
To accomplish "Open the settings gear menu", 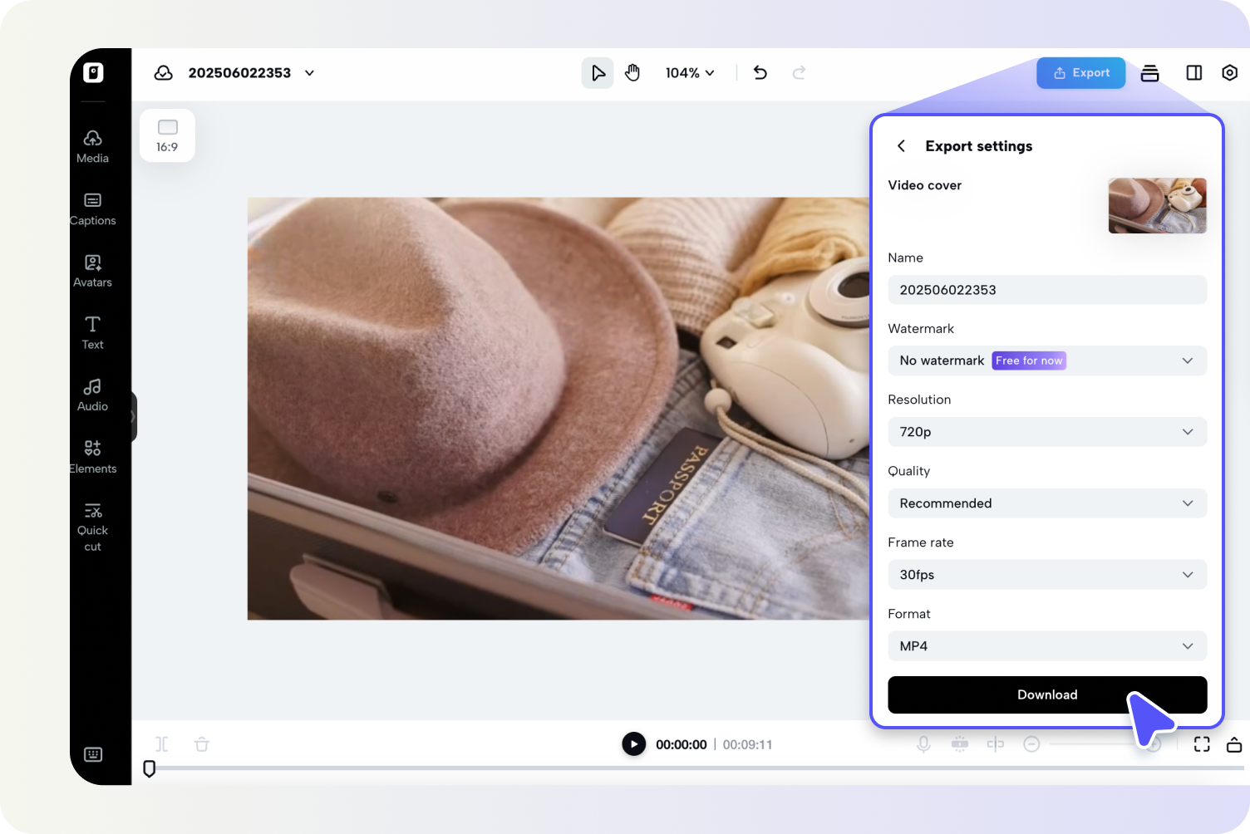I will (x=1229, y=72).
